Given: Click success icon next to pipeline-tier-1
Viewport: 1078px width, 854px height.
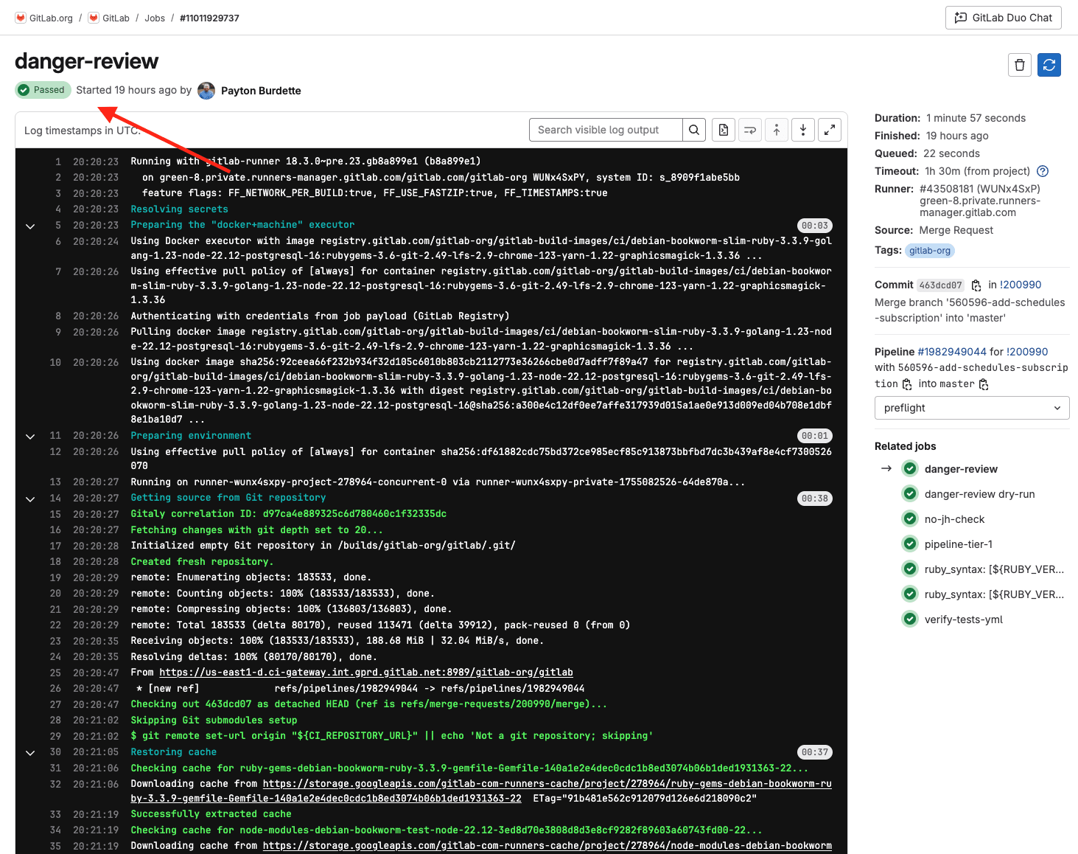Looking at the screenshot, I should click(x=911, y=544).
